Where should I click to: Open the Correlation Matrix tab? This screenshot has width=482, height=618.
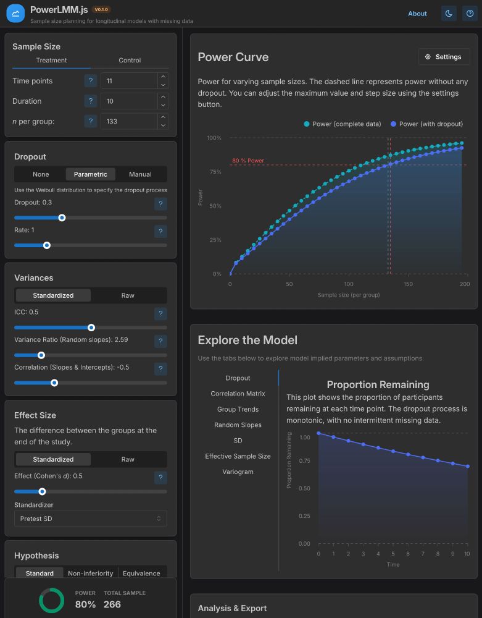[x=238, y=394]
